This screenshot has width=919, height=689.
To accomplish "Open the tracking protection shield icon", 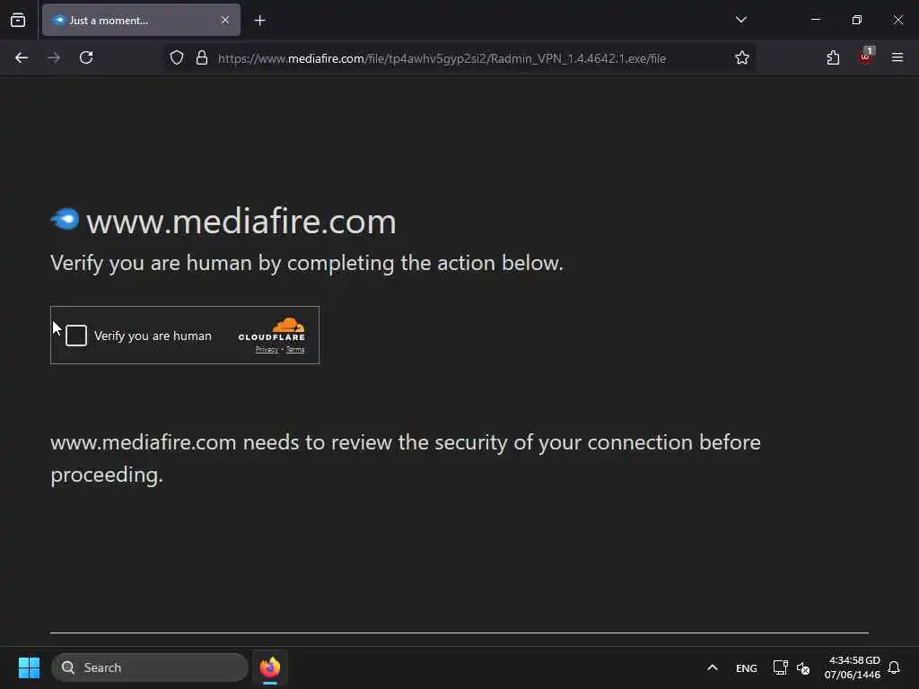I will pyautogui.click(x=177, y=58).
